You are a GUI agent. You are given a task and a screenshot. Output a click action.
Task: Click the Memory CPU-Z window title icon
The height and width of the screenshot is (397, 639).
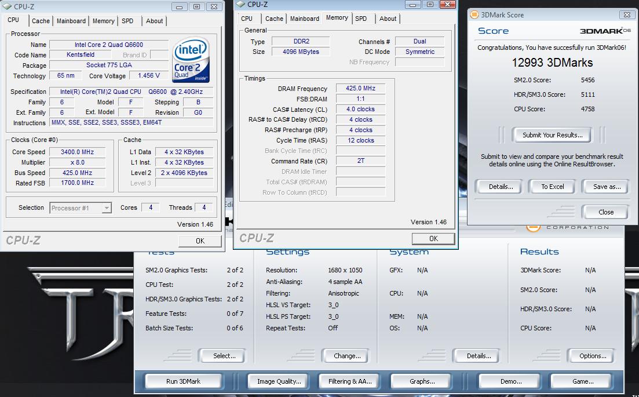(x=240, y=4)
